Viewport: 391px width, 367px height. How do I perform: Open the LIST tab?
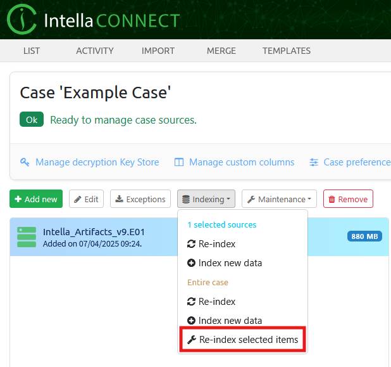(31, 51)
